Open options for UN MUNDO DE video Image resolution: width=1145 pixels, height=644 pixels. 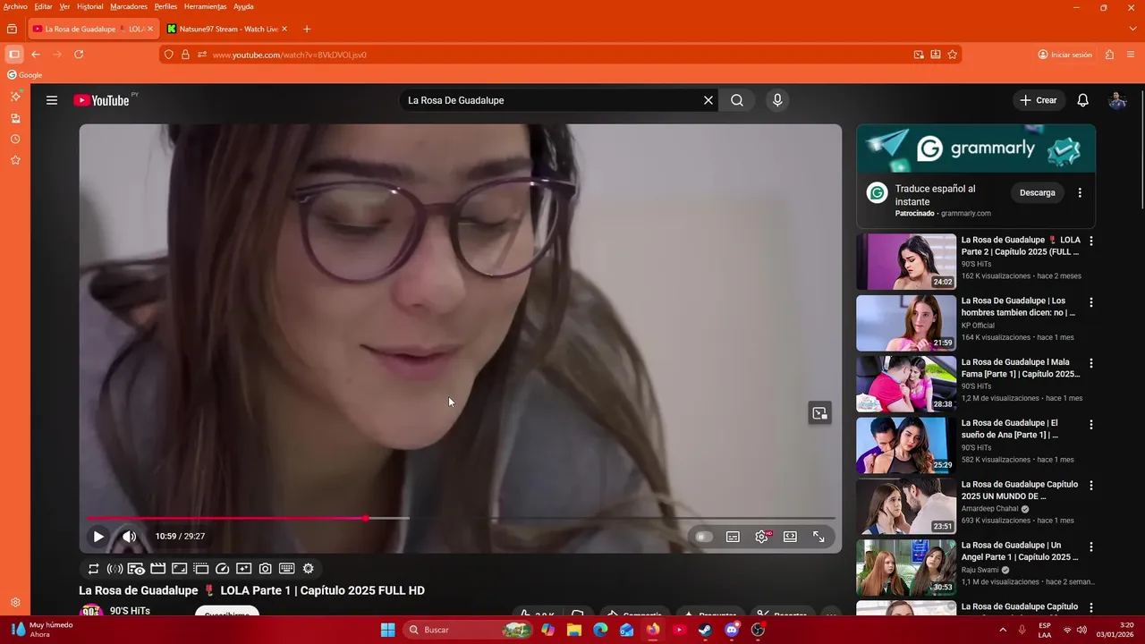pos(1090,485)
